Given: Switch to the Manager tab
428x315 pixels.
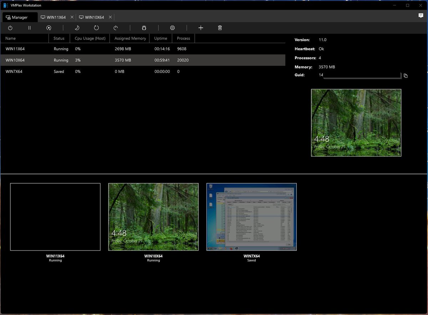Looking at the screenshot, I should (x=20, y=17).
